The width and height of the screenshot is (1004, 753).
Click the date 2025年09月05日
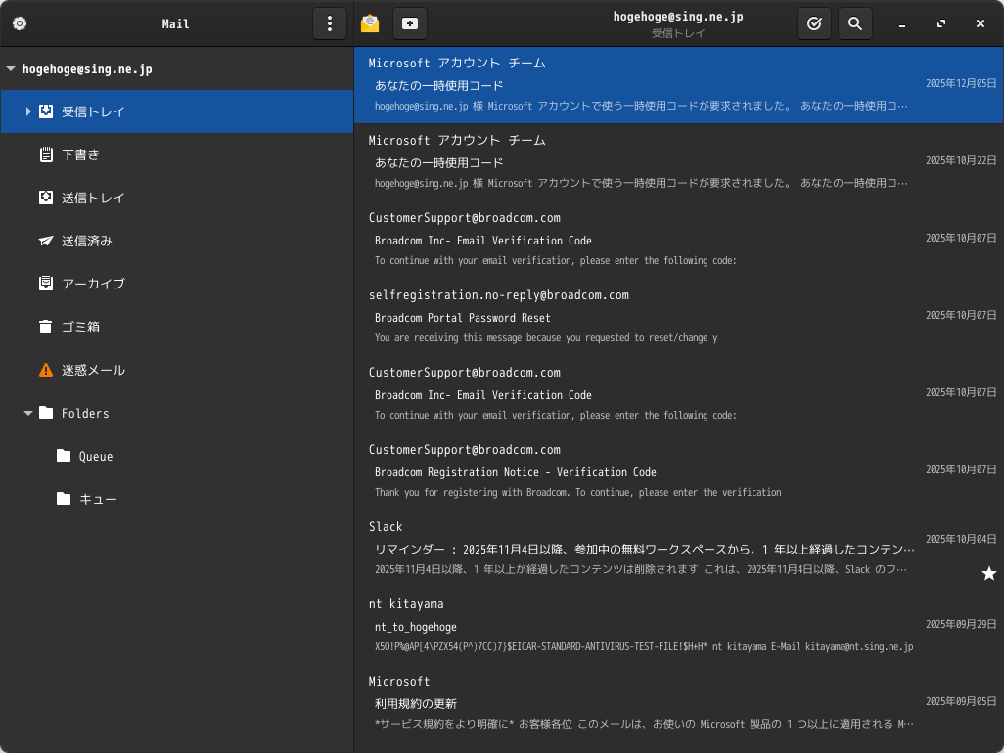[961, 702]
